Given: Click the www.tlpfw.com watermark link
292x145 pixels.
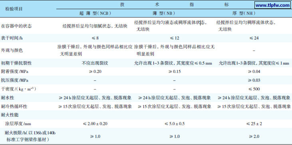Looking at the screenshot, I should 272,5.
